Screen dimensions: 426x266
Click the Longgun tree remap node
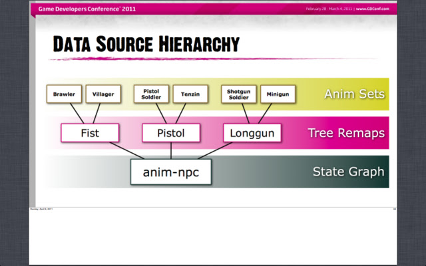pyautogui.click(x=252, y=133)
